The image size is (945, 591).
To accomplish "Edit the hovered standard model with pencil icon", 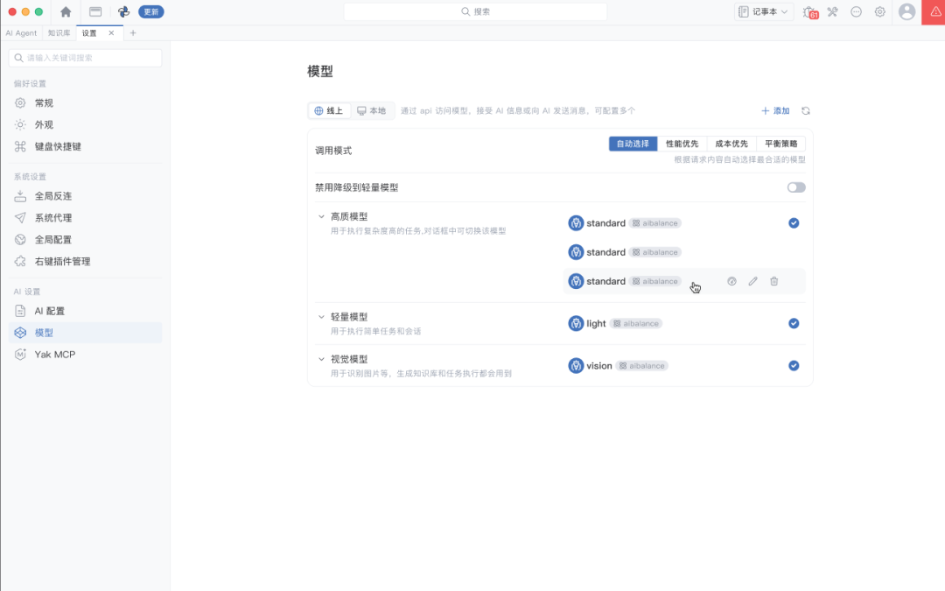I will pyautogui.click(x=752, y=281).
